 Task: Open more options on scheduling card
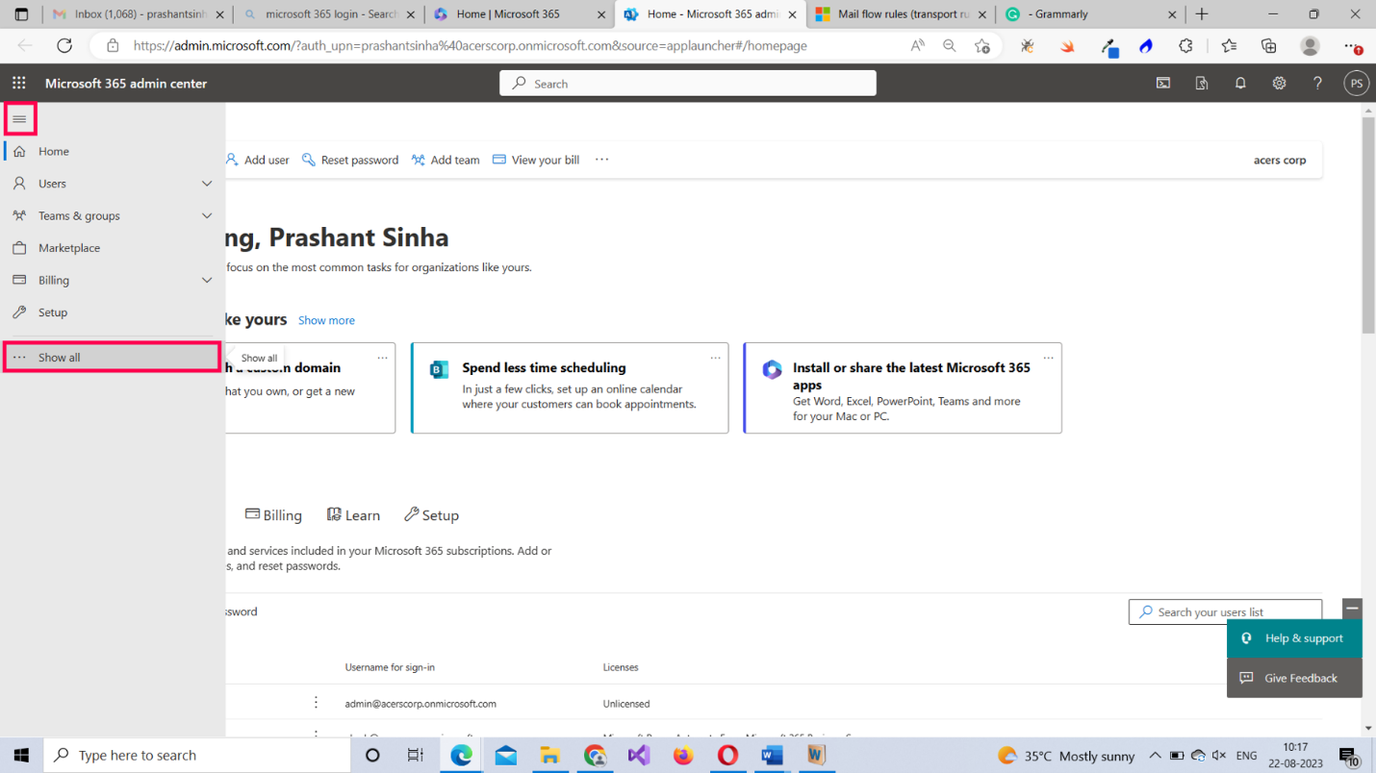[x=715, y=358]
